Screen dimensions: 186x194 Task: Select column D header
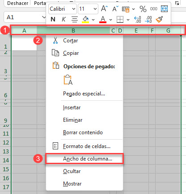[x=120, y=31]
